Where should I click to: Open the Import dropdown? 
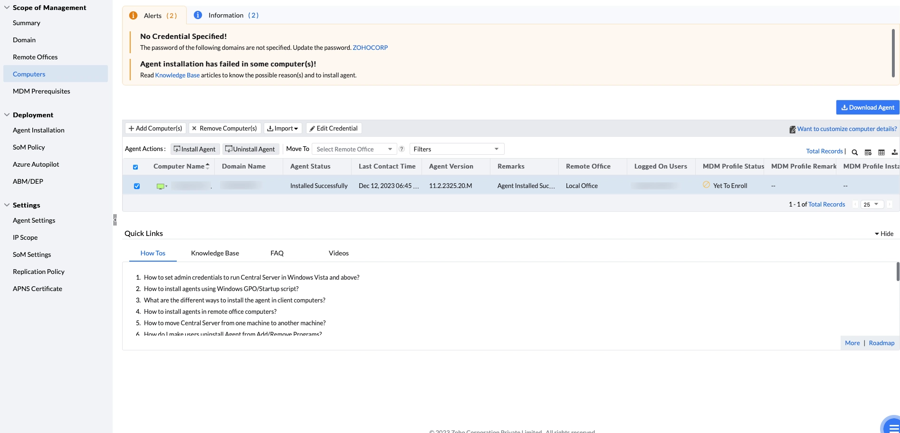point(283,128)
